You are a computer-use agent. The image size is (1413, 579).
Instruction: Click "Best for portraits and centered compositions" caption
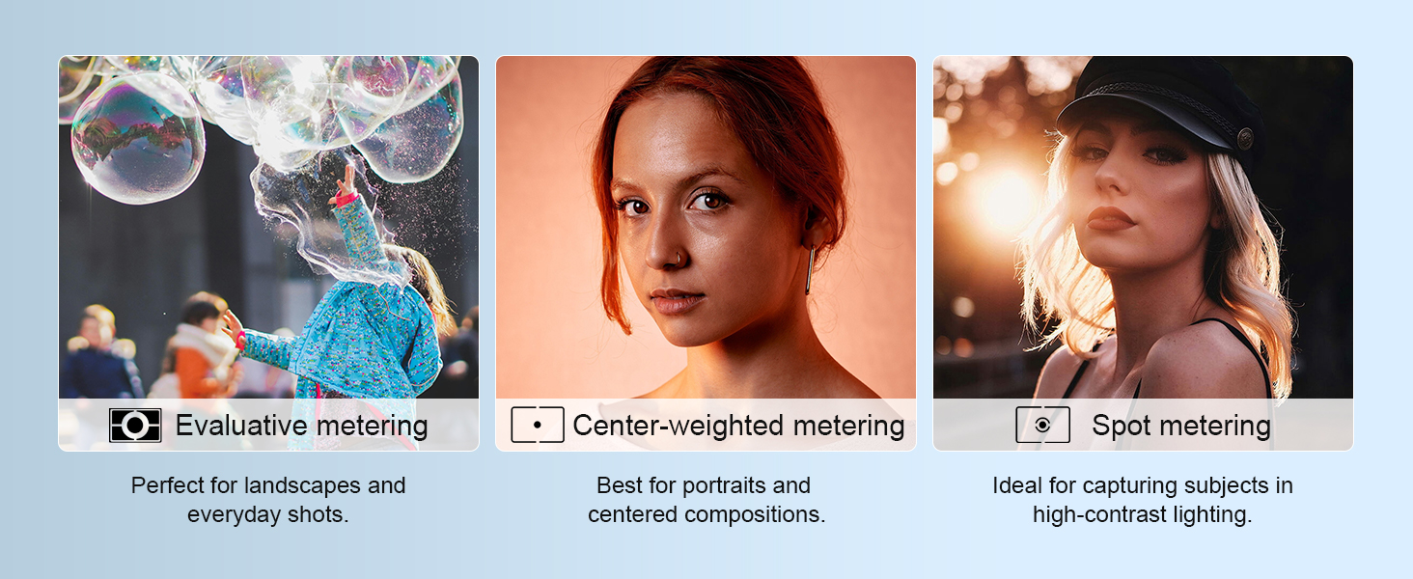click(x=706, y=500)
